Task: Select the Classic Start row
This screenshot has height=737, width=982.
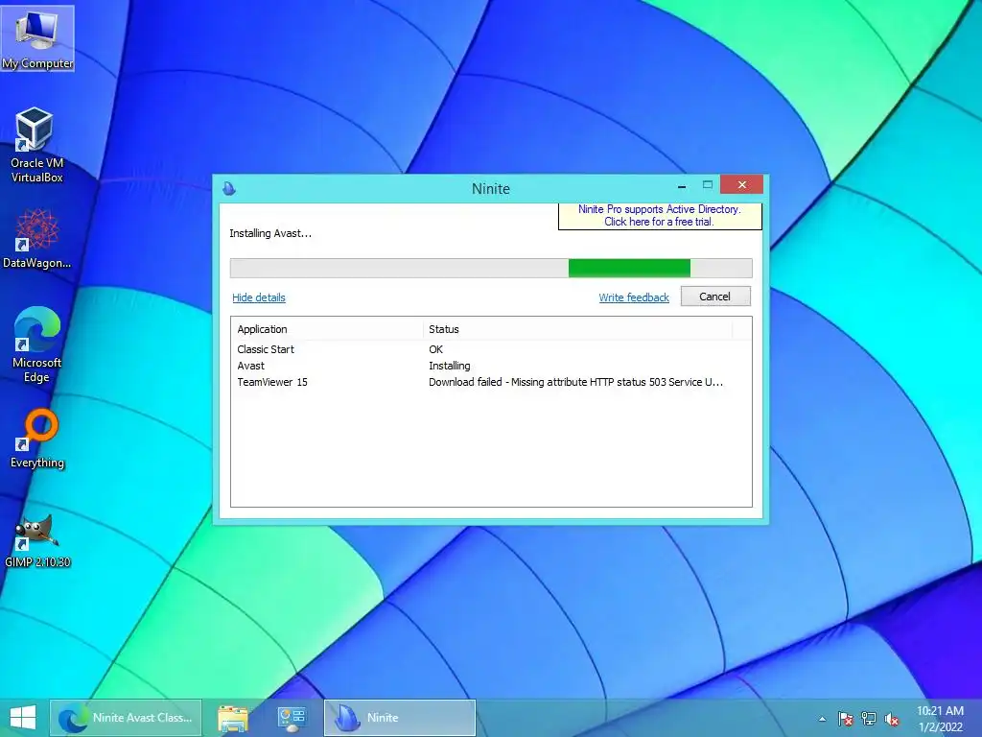Action: (491, 349)
